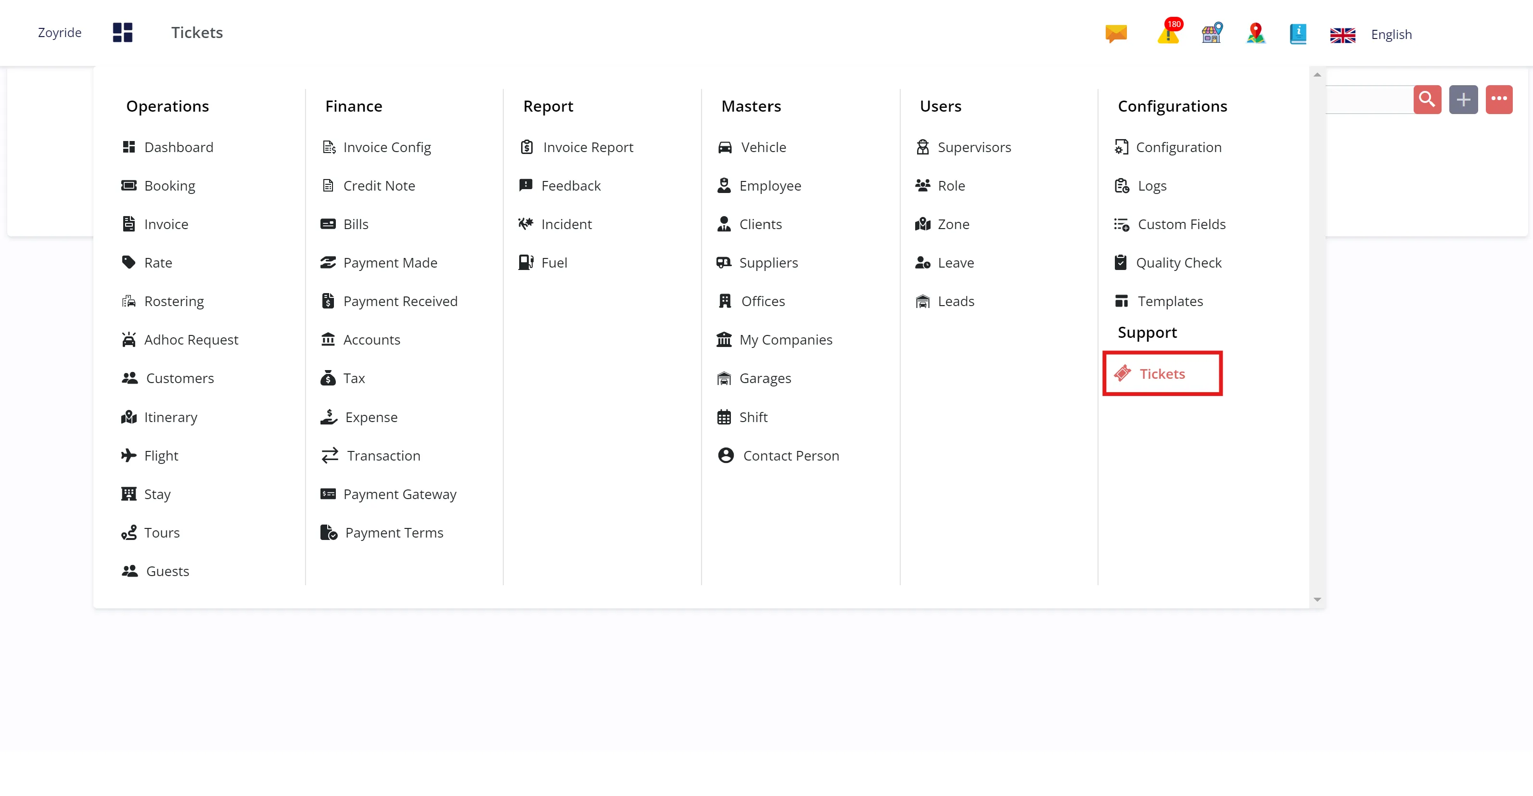Click the Dashboard icon in Operations
1533x796 pixels.
tap(128, 147)
